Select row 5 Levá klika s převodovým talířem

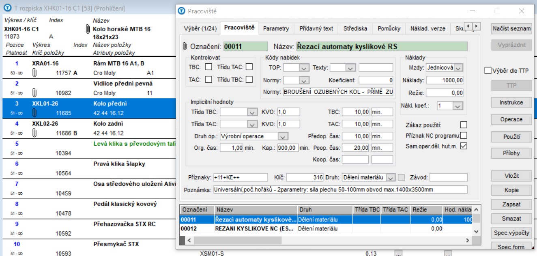tap(89, 148)
